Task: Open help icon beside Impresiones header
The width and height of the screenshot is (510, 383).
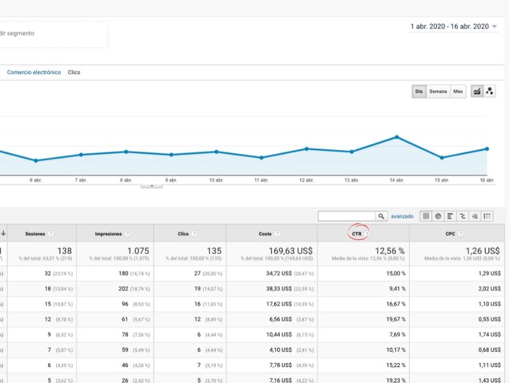Action: (x=127, y=234)
